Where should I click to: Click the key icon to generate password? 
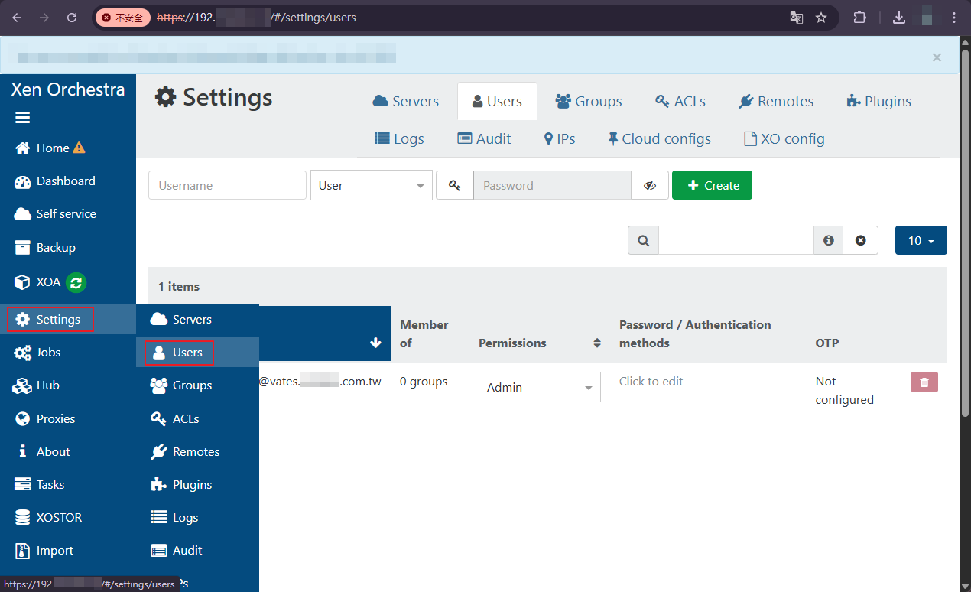coord(455,185)
